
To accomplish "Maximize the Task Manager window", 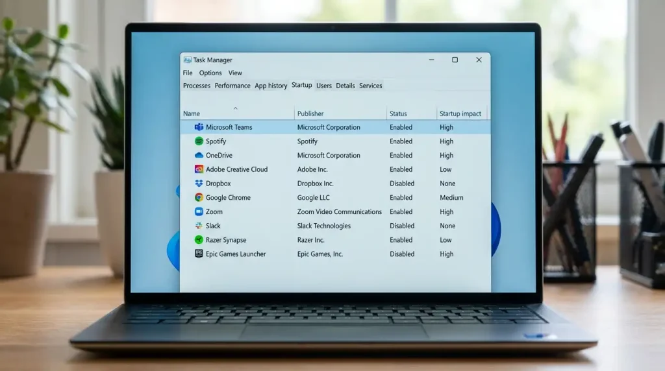I will coord(455,60).
